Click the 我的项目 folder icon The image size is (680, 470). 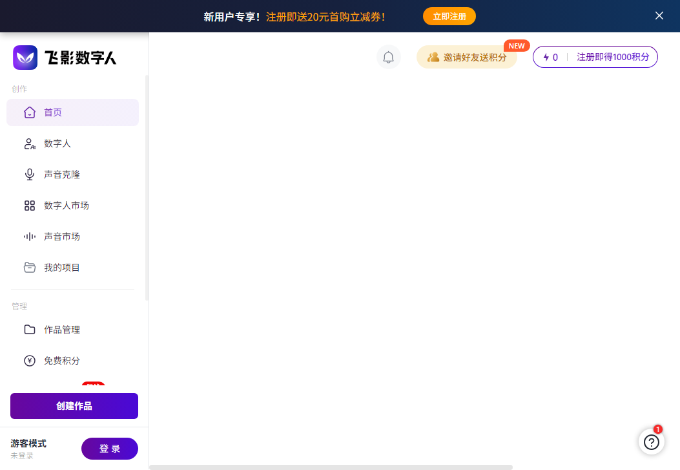(x=30, y=268)
